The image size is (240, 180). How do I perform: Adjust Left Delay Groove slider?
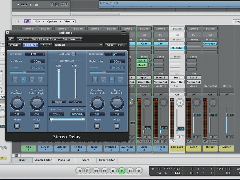(27, 72)
